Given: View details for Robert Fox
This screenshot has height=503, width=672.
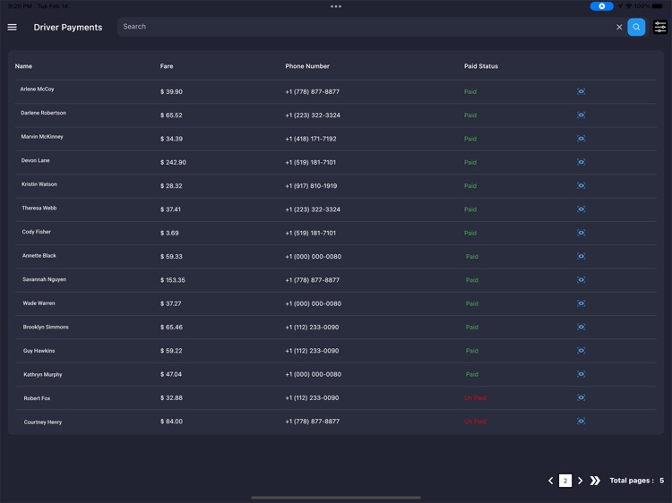Looking at the screenshot, I should coord(581,397).
